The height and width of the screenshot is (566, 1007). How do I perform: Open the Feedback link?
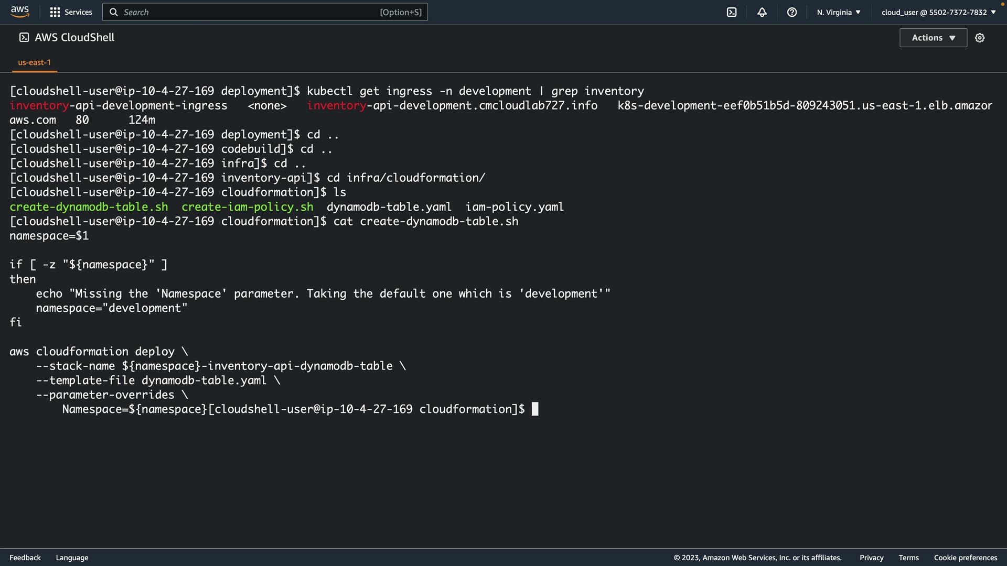pos(25,558)
